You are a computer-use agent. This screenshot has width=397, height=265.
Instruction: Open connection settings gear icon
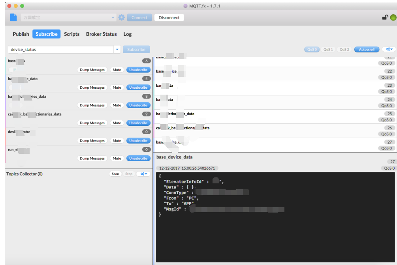click(x=122, y=17)
